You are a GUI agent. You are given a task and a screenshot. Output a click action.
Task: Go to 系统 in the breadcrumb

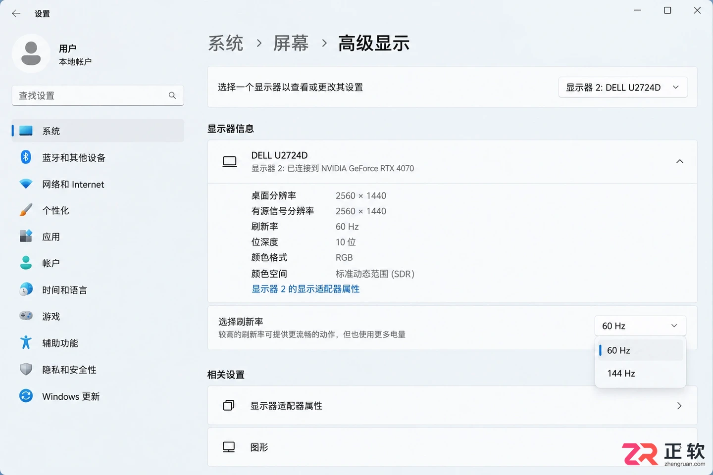pyautogui.click(x=226, y=44)
